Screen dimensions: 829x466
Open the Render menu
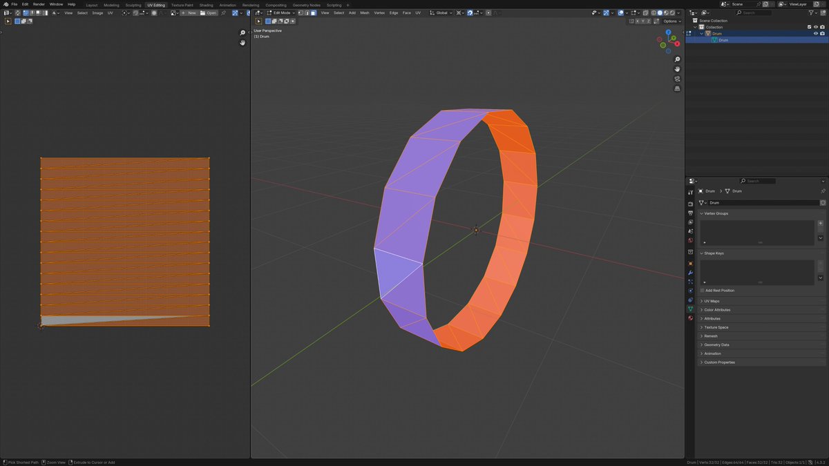pyautogui.click(x=39, y=4)
